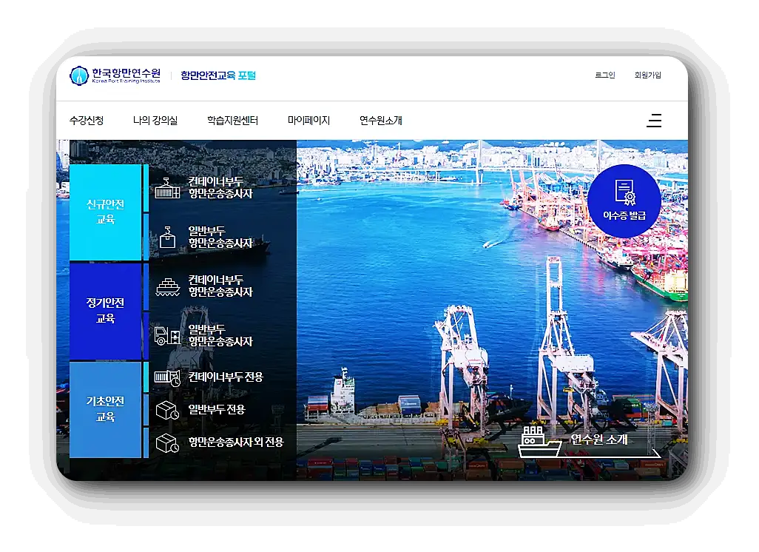Open the 컨테이너부두 전용 course link

click(x=226, y=377)
